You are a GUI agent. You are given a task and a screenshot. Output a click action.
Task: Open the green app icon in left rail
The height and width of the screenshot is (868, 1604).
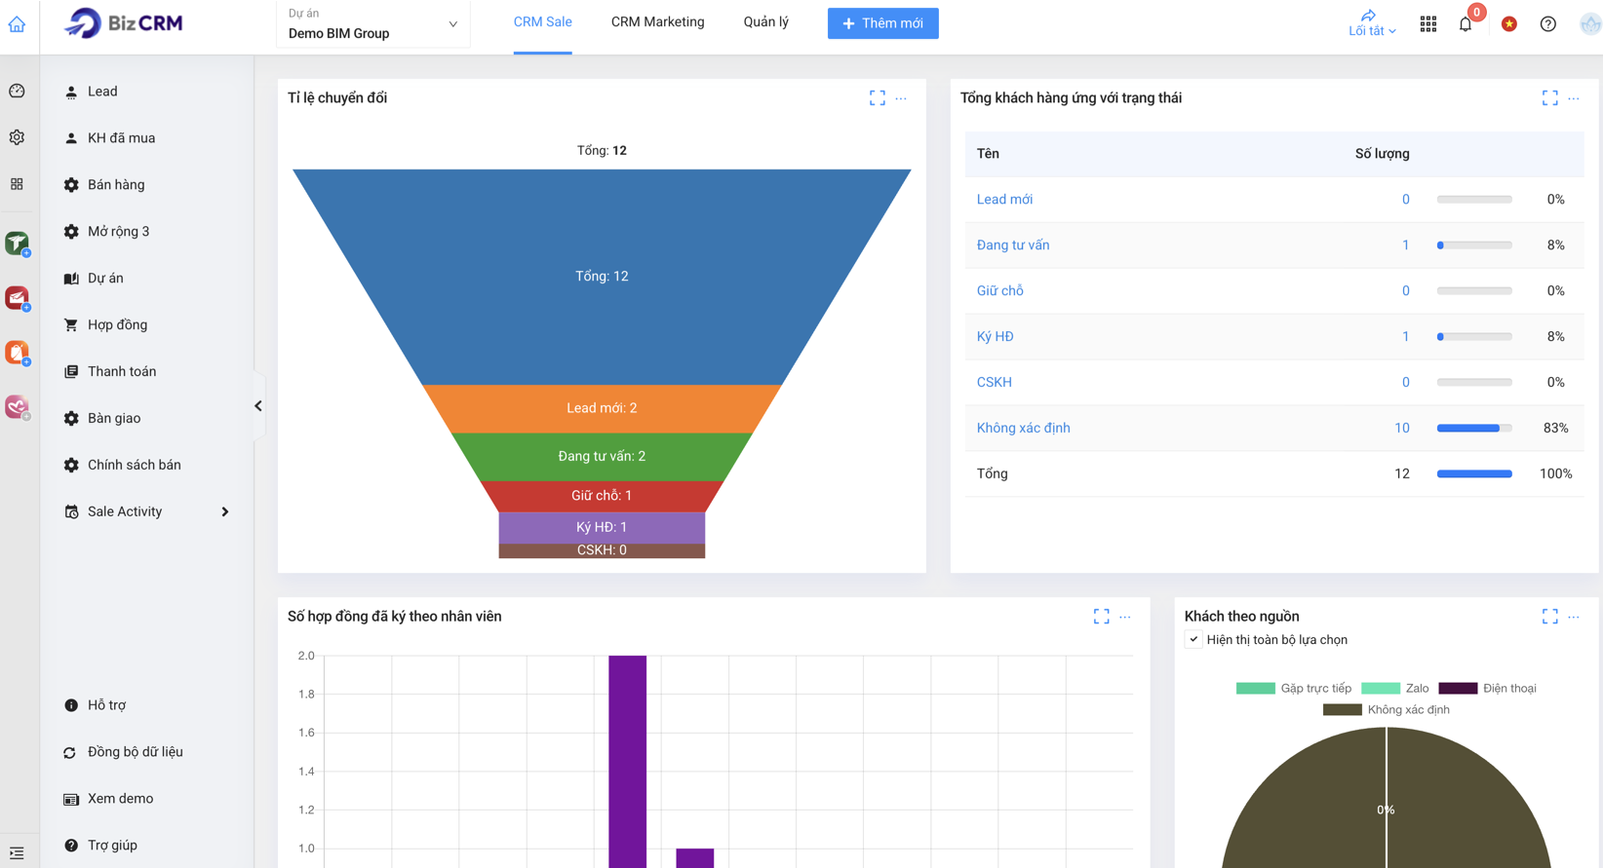tap(18, 244)
